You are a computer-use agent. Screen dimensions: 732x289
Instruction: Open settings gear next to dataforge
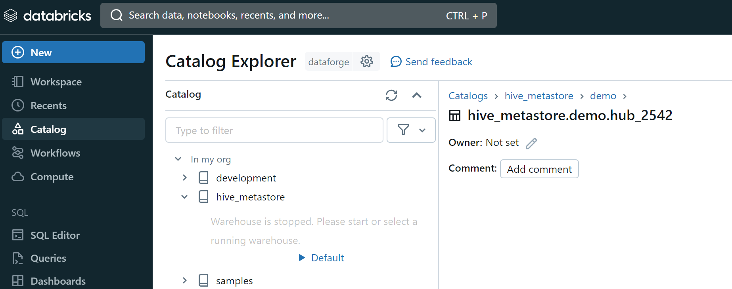pyautogui.click(x=367, y=61)
